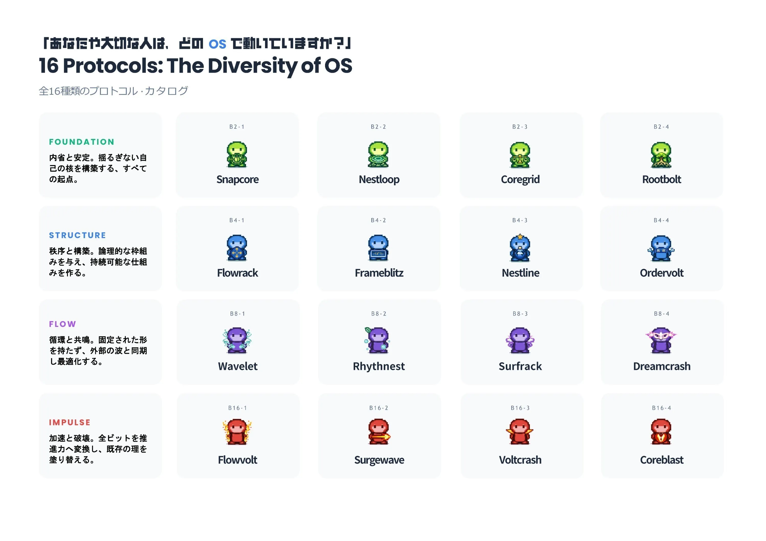Select the Frameblitz sprite holding code screen
The image size is (766, 541).
tap(378, 248)
